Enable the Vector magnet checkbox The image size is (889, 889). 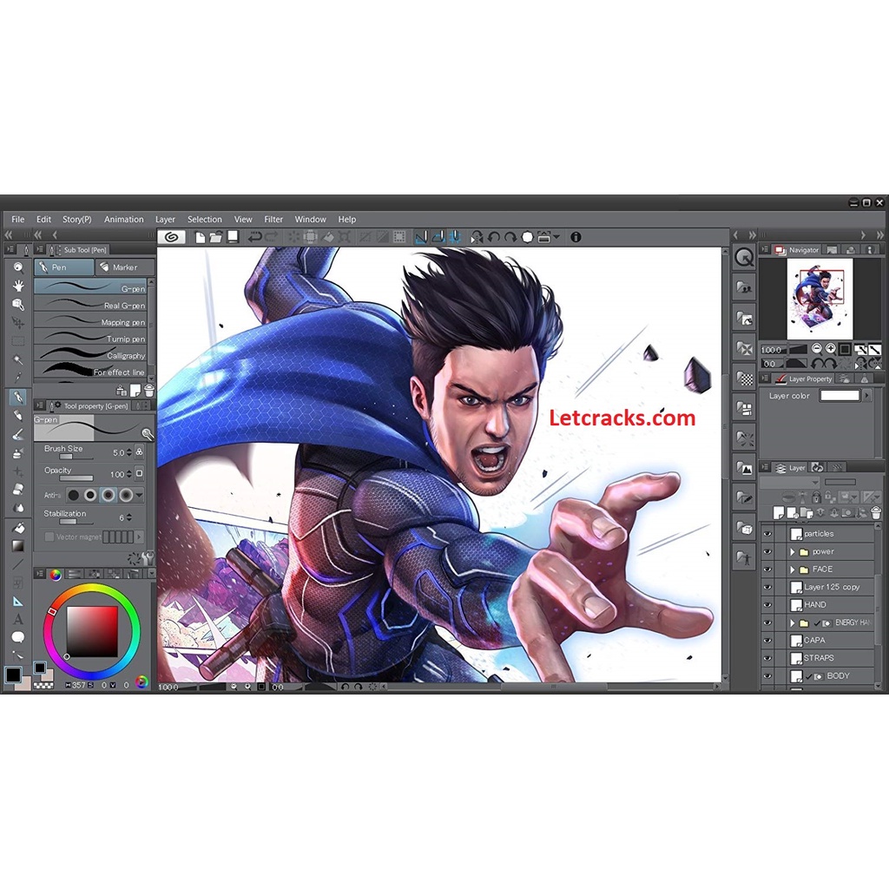coord(50,536)
